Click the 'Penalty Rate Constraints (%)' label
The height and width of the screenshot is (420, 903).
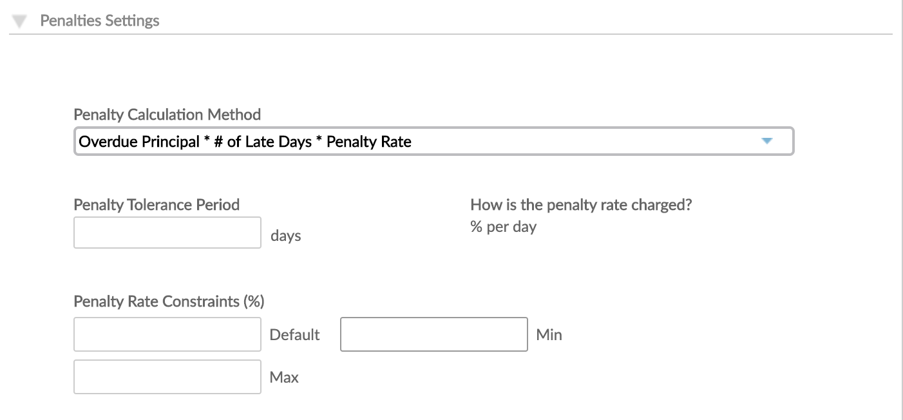[169, 301]
